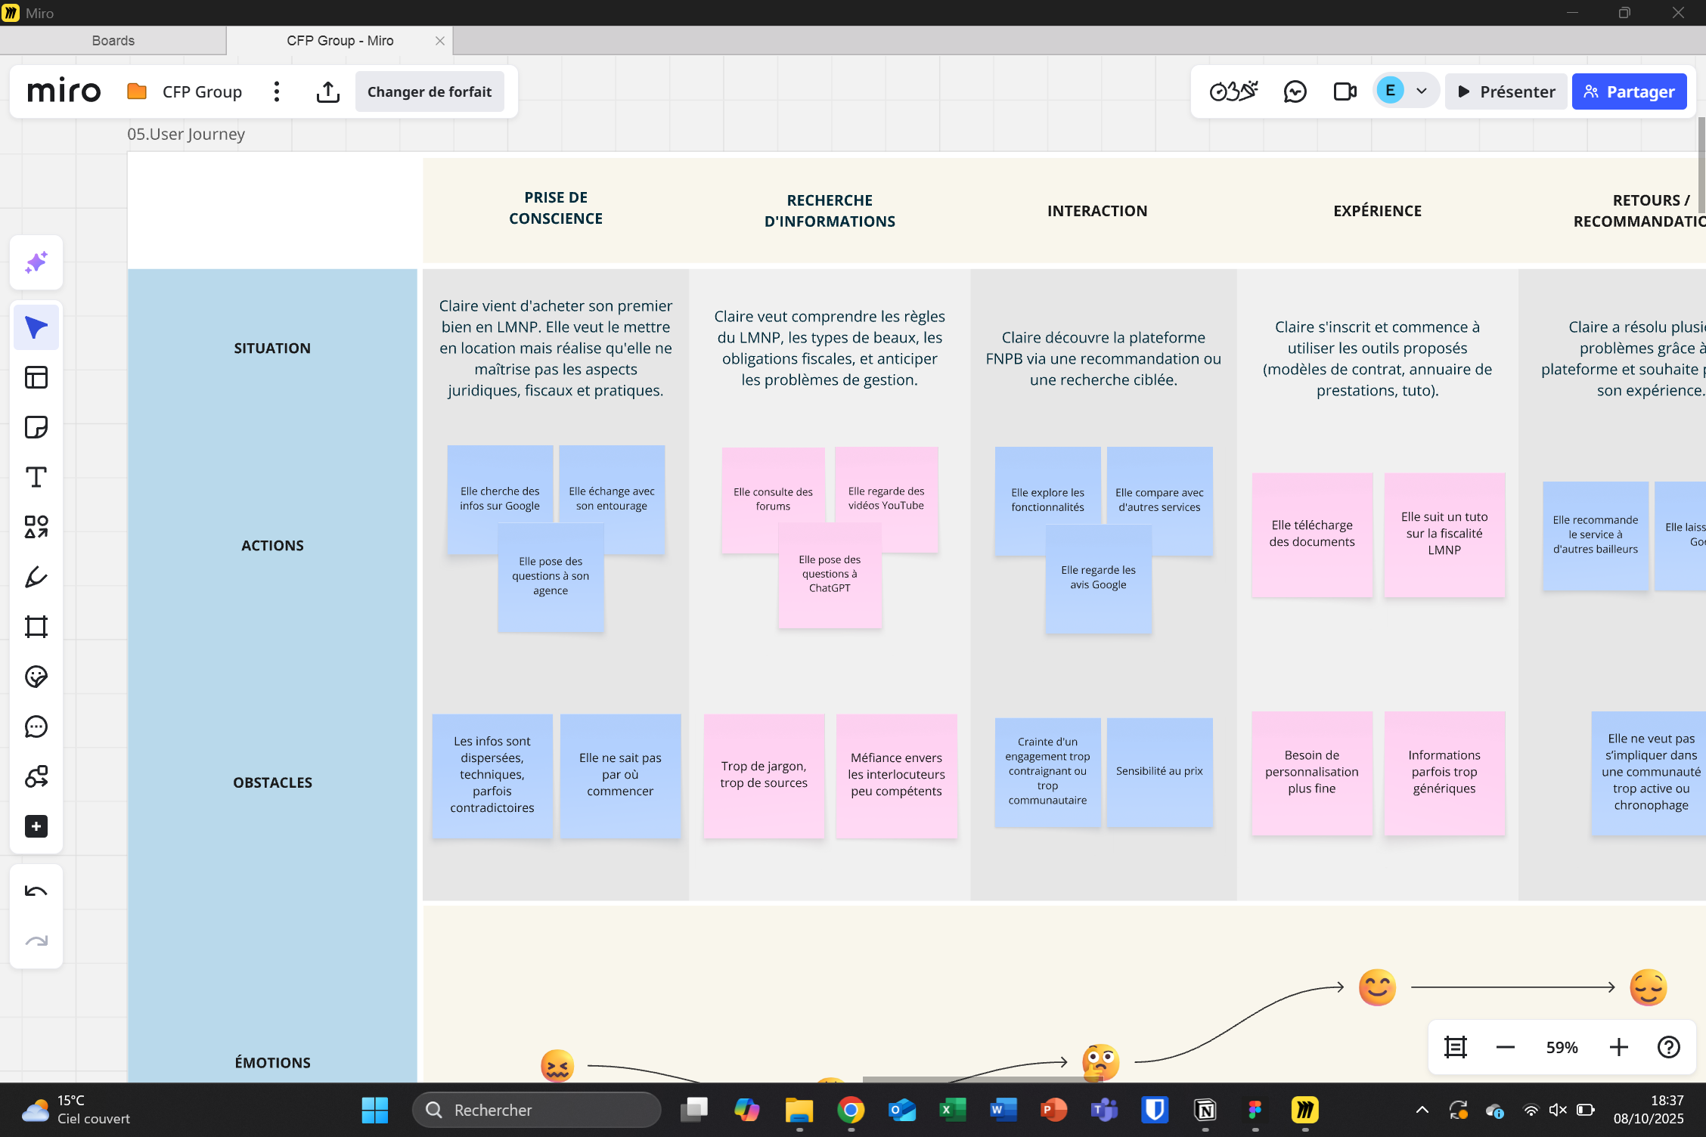Switch to the Boards tab
This screenshot has height=1137, width=1706.
(x=113, y=41)
